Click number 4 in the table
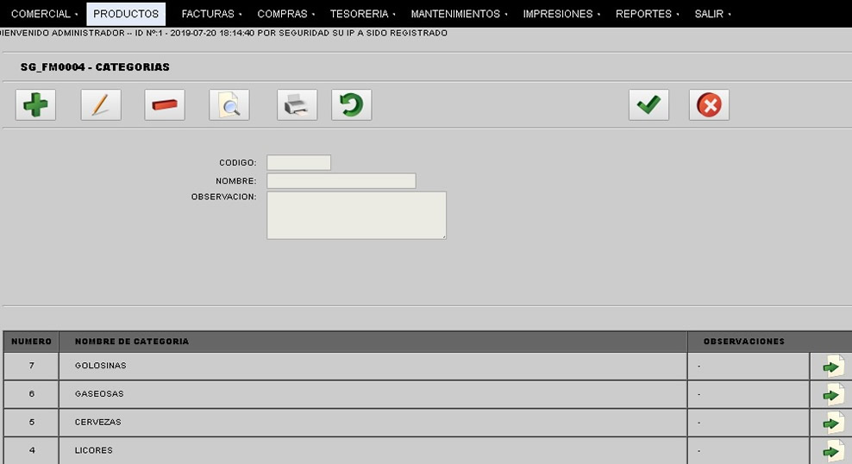 click(x=32, y=450)
